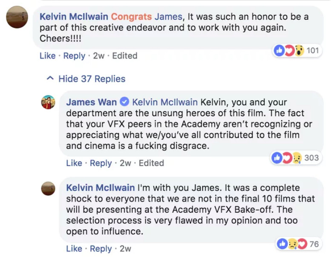This screenshot has width=331, height=262.
Task: Click Kelvin McIlwain's top comment profile picture
Action: [17, 17]
